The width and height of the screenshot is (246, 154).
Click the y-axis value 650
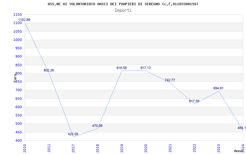click(19, 99)
